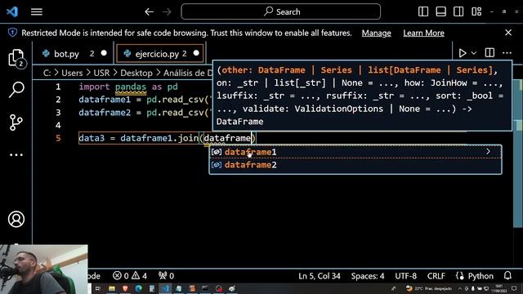This screenshot has height=294, width=523.
Task: Dismiss the Restricted Mode banner
Action: [x=508, y=33]
